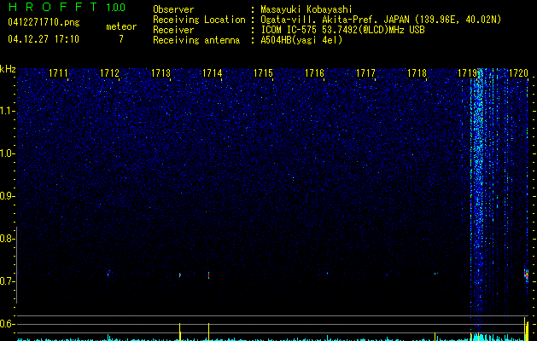Click the Receiving antenna field label
The height and width of the screenshot is (341, 537).
[196, 40]
